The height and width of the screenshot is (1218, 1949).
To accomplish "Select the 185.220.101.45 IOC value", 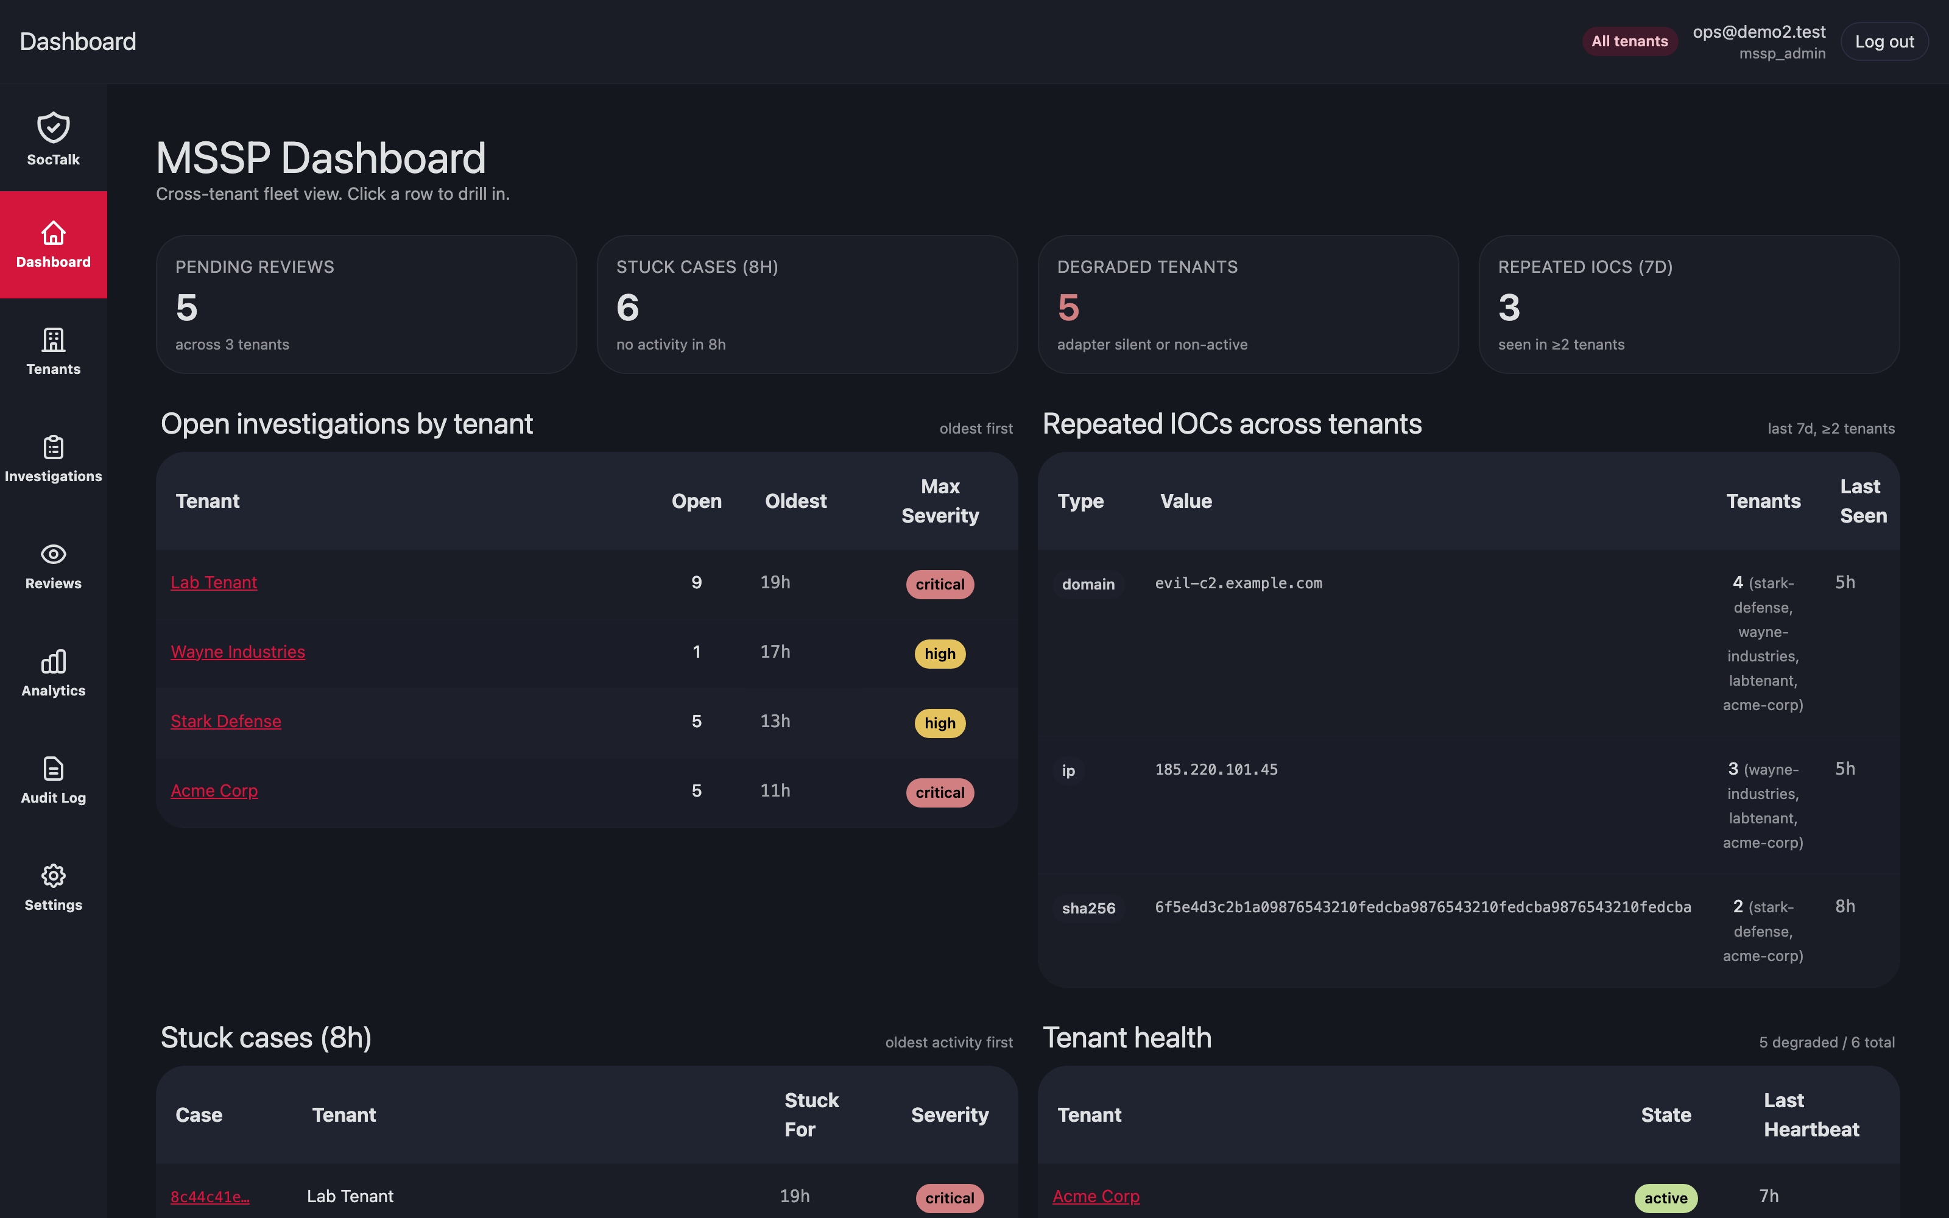I will (1216, 769).
